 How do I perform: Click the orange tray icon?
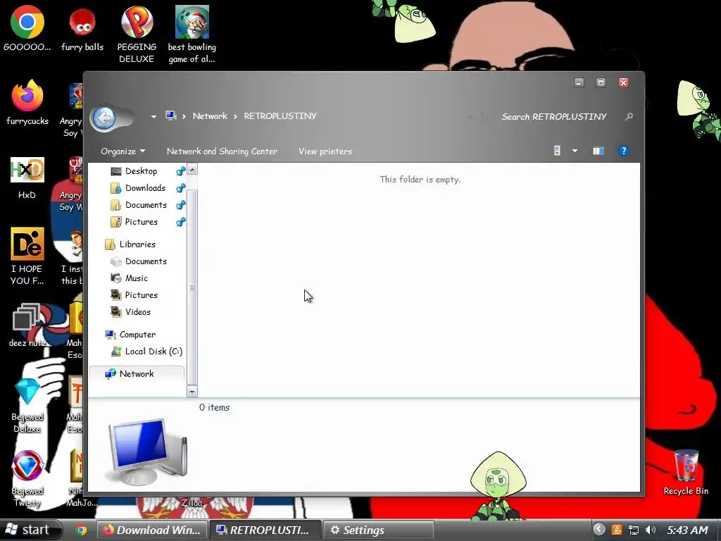point(617,530)
